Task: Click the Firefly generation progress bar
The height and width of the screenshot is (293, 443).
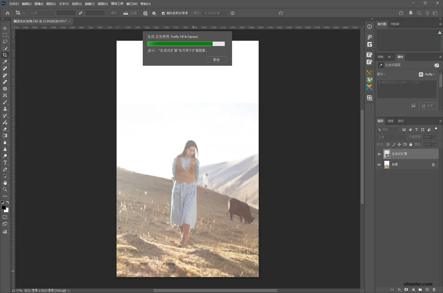Action: pyautogui.click(x=186, y=43)
